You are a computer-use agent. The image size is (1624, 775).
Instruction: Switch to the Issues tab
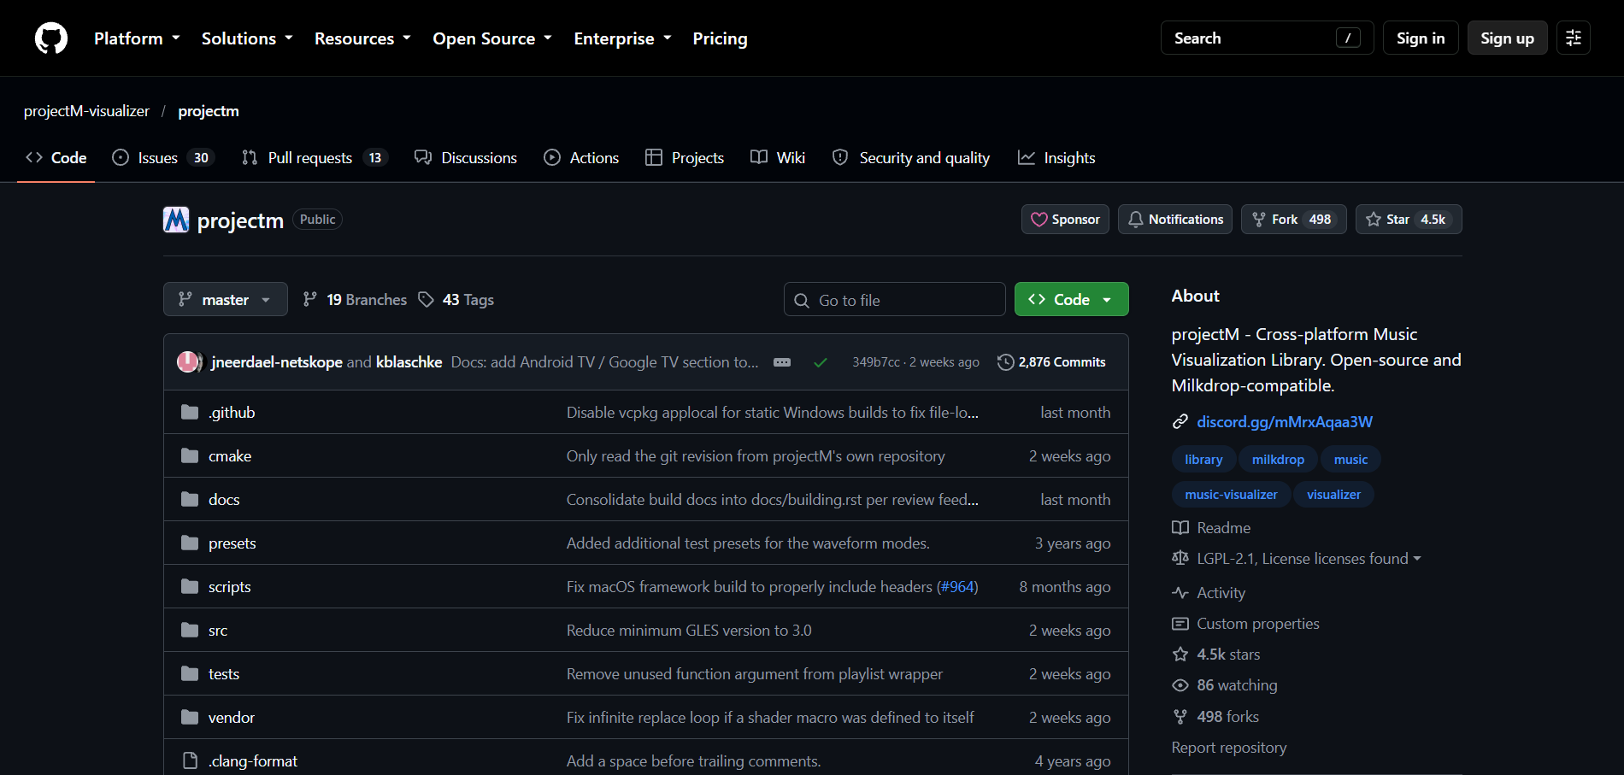(x=162, y=158)
